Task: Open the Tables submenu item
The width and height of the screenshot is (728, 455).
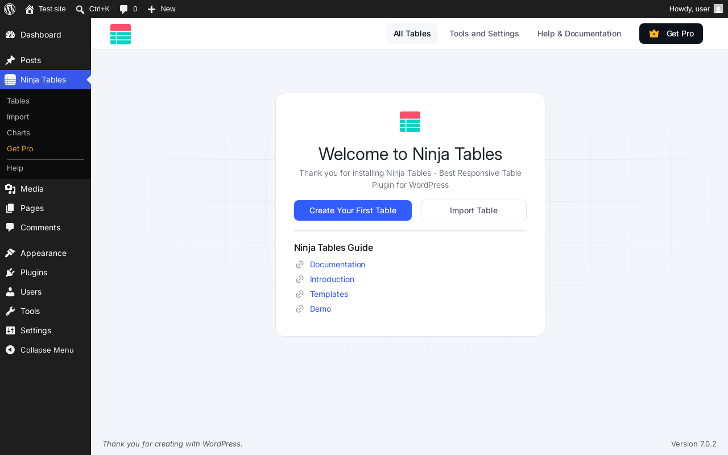Action: [x=45, y=101]
